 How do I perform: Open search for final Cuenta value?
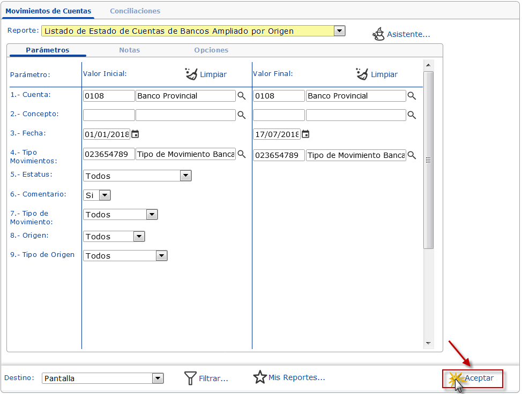[412, 96]
